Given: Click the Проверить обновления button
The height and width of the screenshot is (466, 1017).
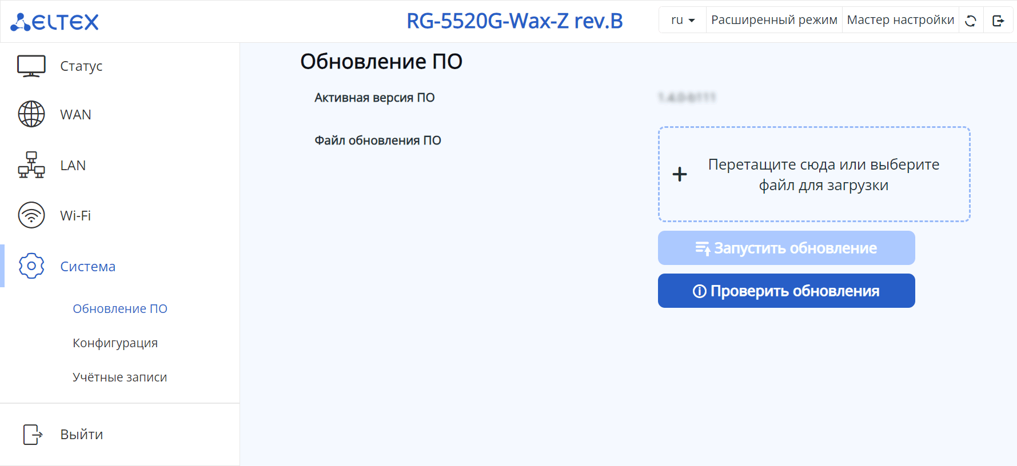Looking at the screenshot, I should pyautogui.click(x=786, y=291).
